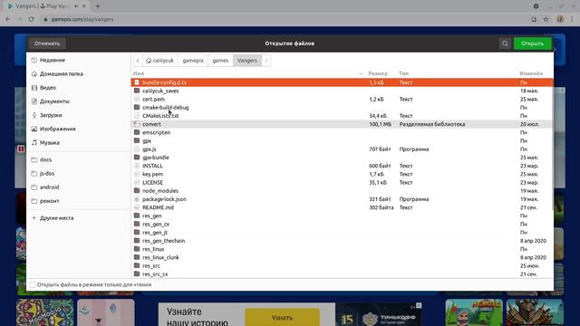The height and width of the screenshot is (326, 580).
Task: Select the emscripten folder icon
Action: pos(137,132)
